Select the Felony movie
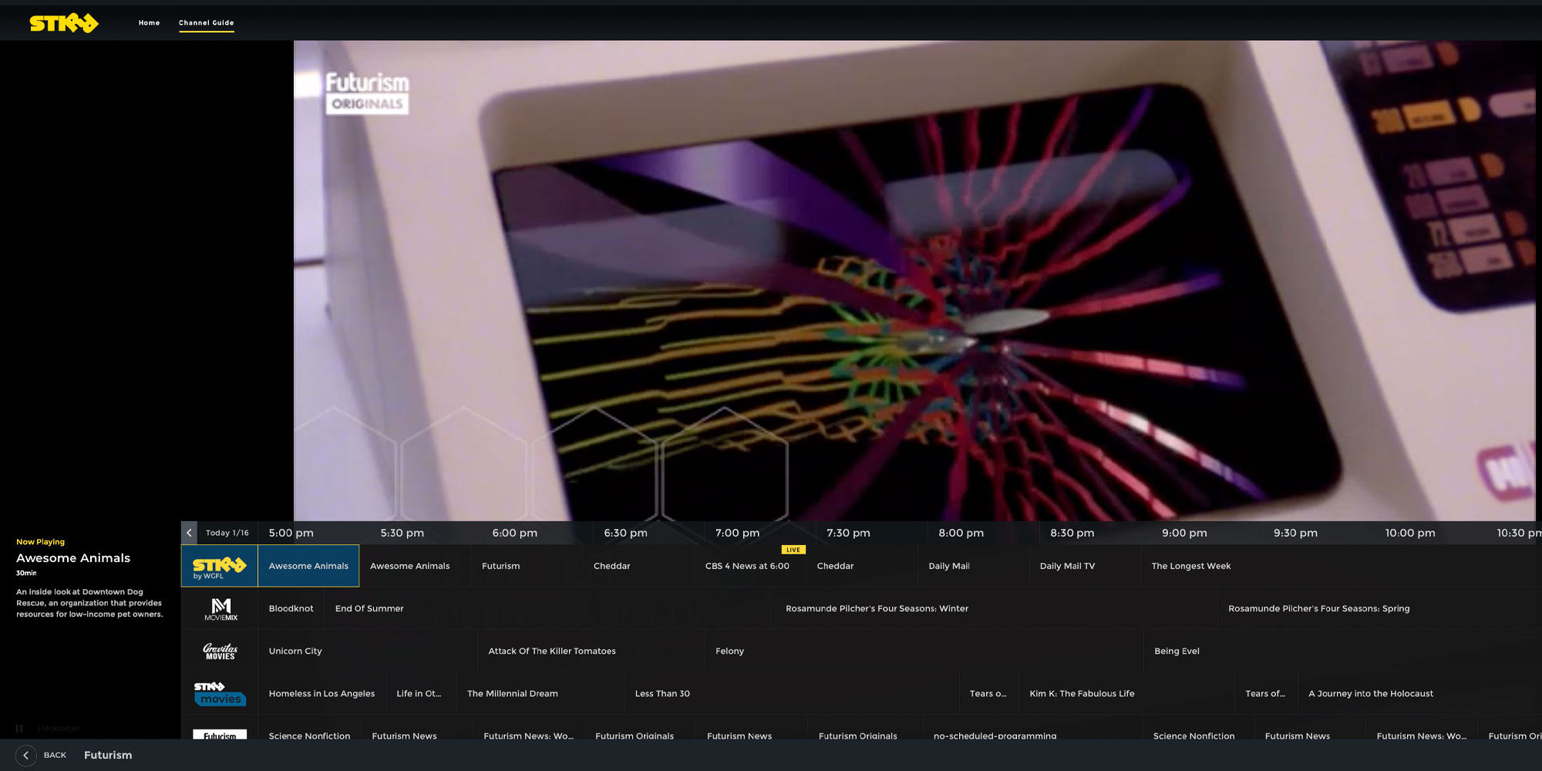Image resolution: width=1542 pixels, height=771 pixels. 924,651
